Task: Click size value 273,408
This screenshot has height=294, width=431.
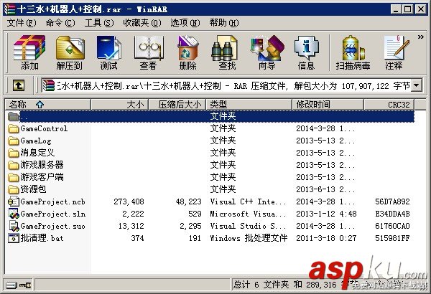Action: pos(129,201)
